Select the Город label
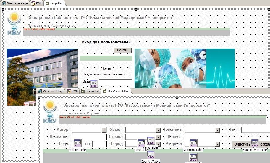 point(117,144)
